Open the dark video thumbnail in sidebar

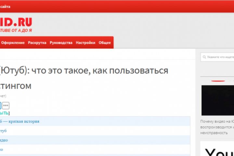218,100
